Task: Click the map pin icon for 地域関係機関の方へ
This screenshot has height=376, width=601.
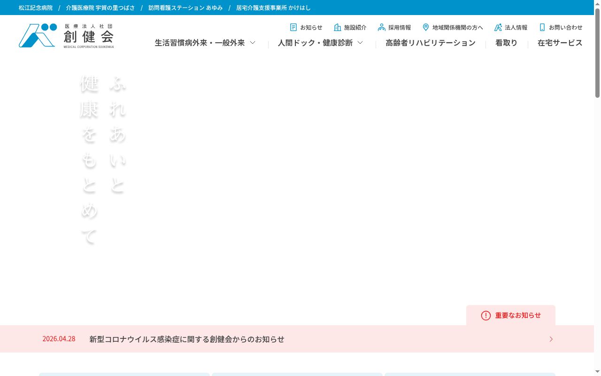Action: (x=426, y=27)
